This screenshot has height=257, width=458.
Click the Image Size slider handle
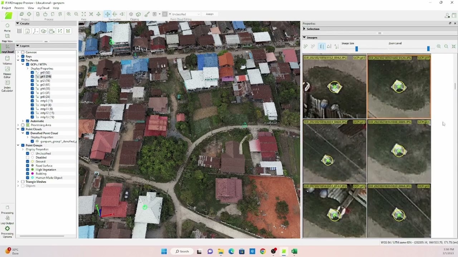tap(356, 49)
